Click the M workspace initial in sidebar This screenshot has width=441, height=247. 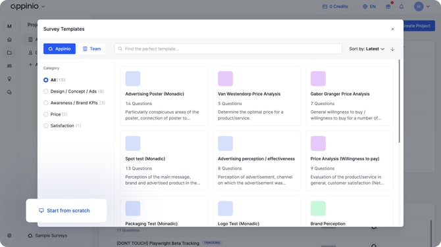click(x=9, y=26)
